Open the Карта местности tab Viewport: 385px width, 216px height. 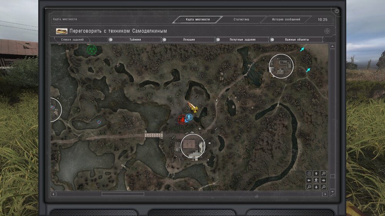[x=198, y=19]
